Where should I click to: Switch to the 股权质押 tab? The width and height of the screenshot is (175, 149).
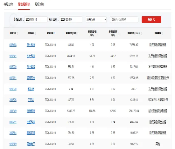pyautogui.click(x=39, y=4)
